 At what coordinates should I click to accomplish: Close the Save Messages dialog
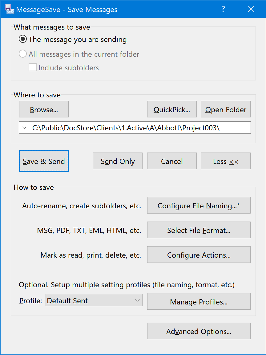click(x=251, y=9)
